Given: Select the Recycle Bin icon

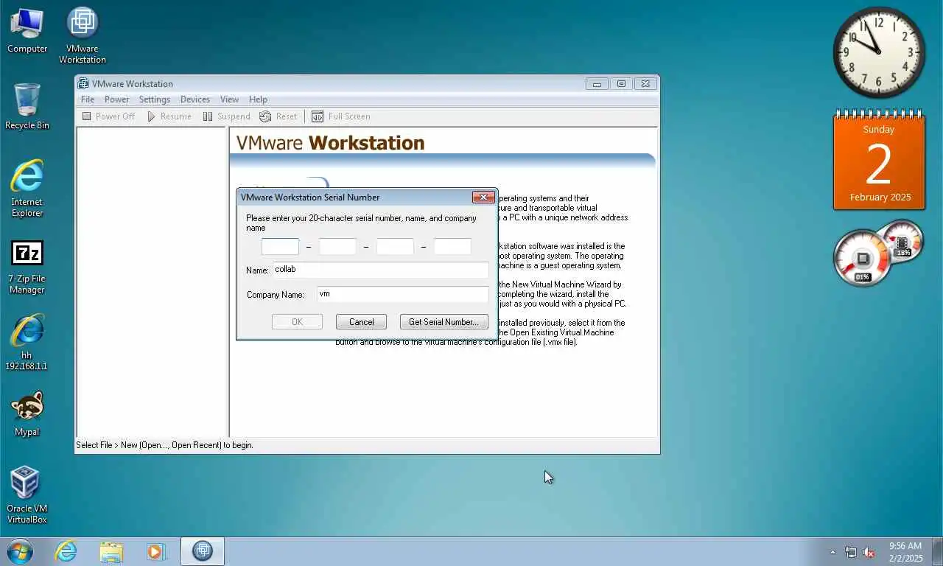Looking at the screenshot, I should [27, 106].
